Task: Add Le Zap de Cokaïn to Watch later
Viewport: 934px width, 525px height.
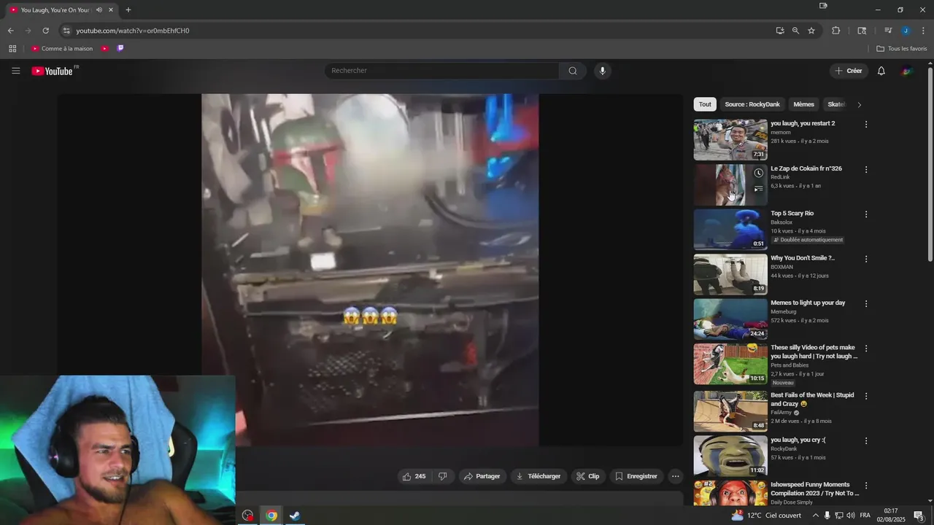Action: click(x=759, y=173)
